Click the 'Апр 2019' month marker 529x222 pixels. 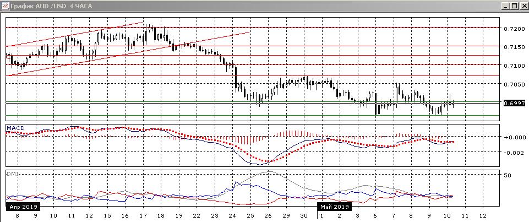point(23,206)
